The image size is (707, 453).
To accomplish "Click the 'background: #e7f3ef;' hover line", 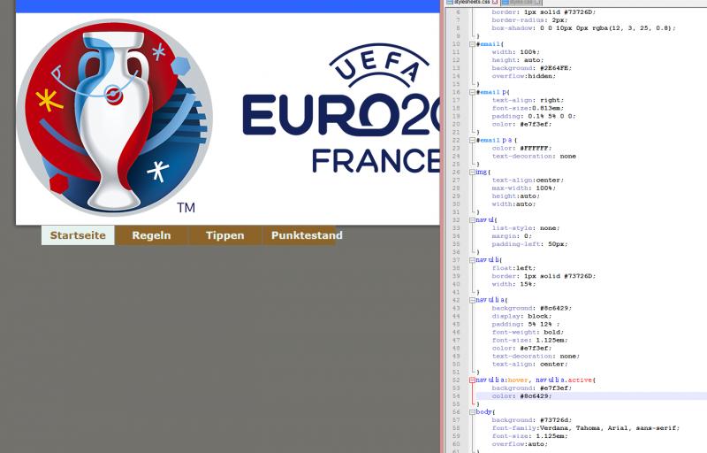I will [x=532, y=388].
